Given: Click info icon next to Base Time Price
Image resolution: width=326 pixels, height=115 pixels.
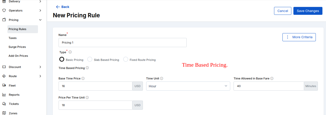Looking at the screenshot, I should tap(83, 78).
